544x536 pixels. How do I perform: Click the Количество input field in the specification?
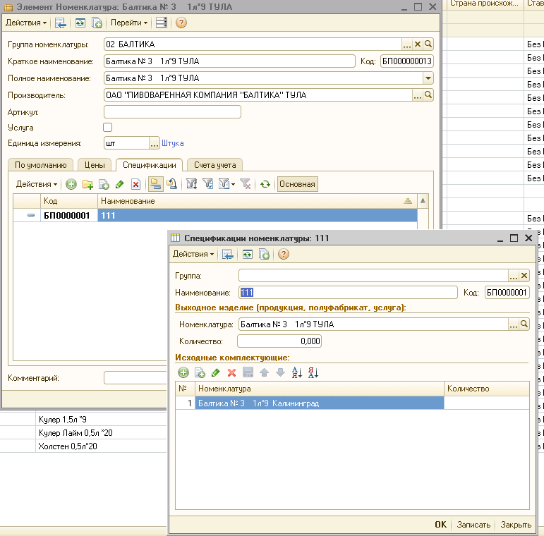pyautogui.click(x=279, y=341)
